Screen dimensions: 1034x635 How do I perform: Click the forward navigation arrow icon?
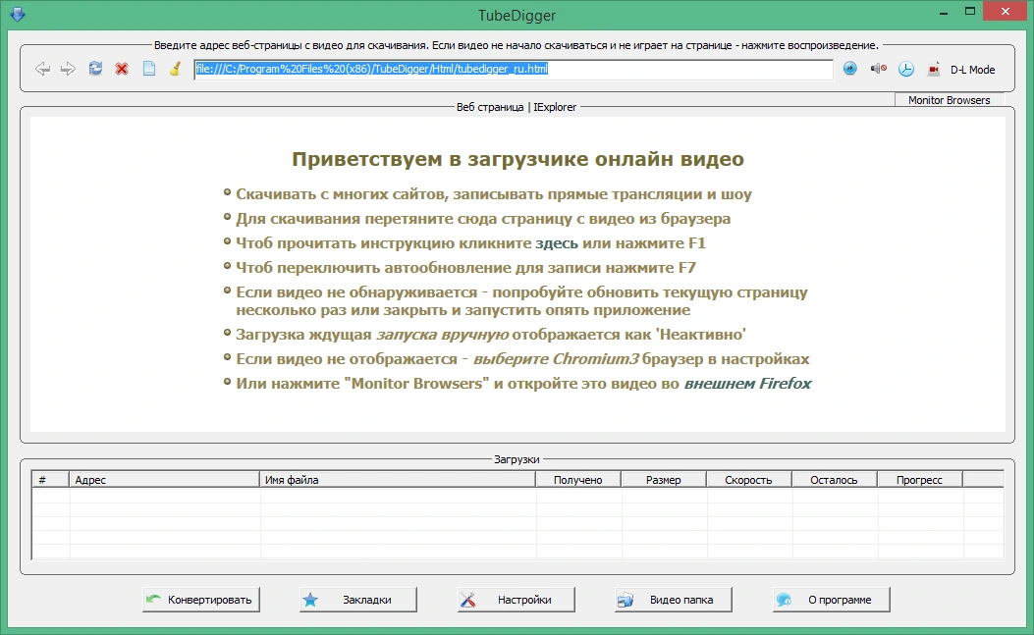(68, 69)
